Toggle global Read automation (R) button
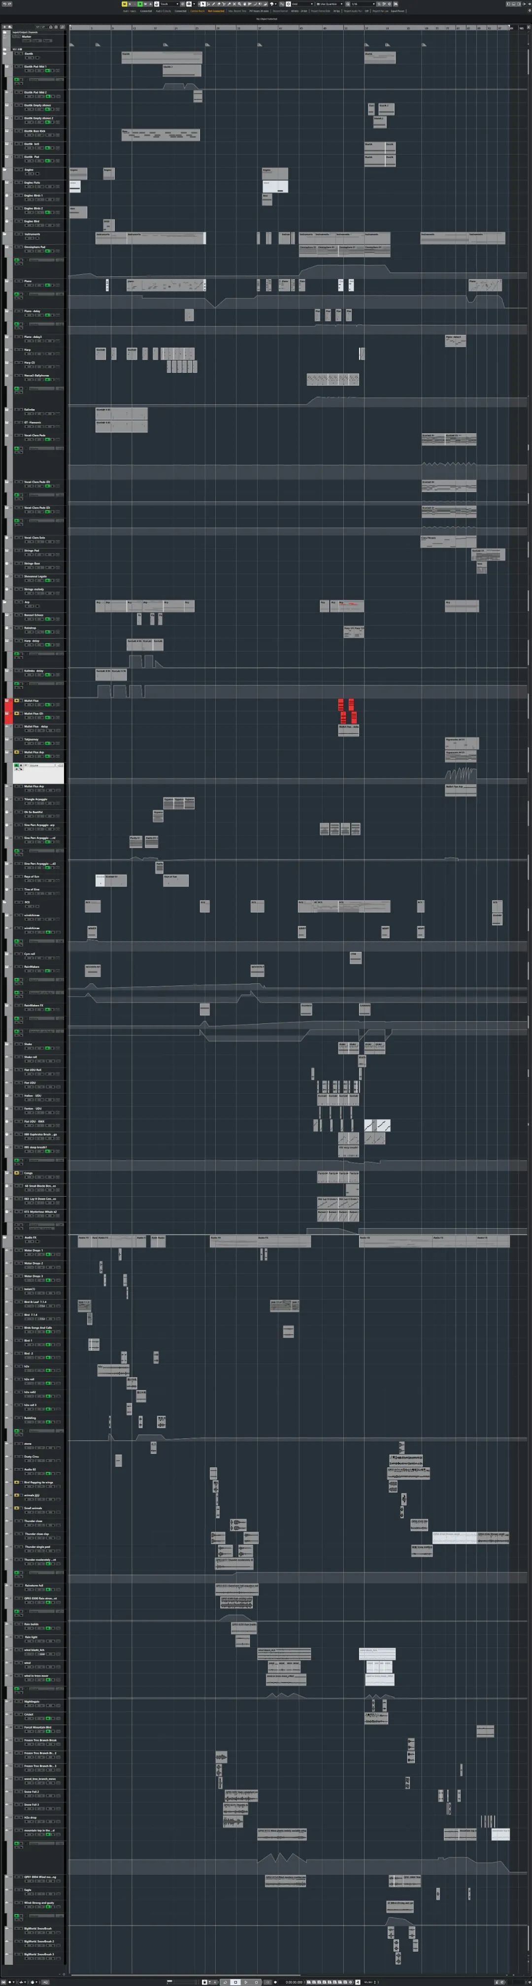 pos(139,4)
